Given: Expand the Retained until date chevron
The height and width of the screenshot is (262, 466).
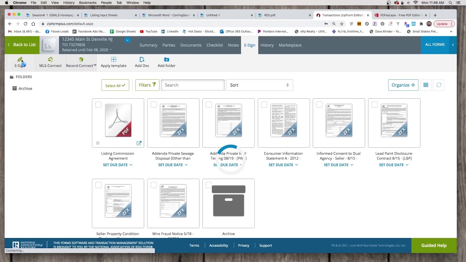Looking at the screenshot, I should (111, 50).
